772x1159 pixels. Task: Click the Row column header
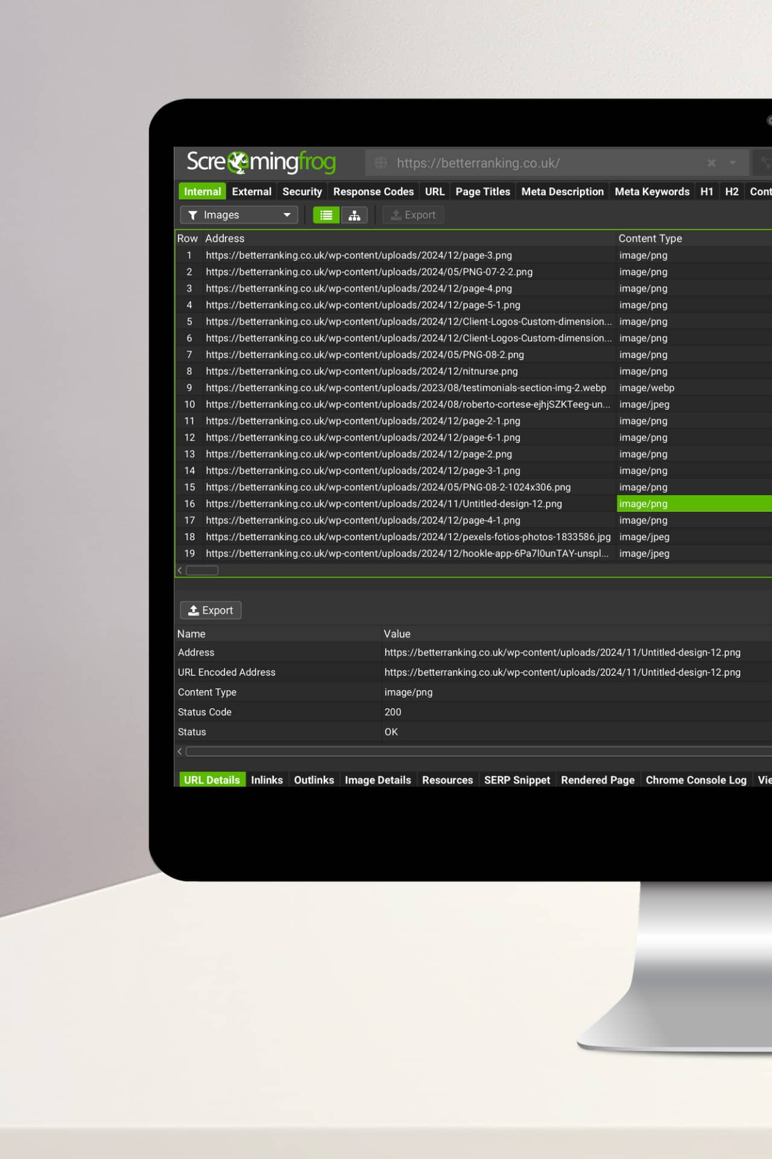pos(188,238)
